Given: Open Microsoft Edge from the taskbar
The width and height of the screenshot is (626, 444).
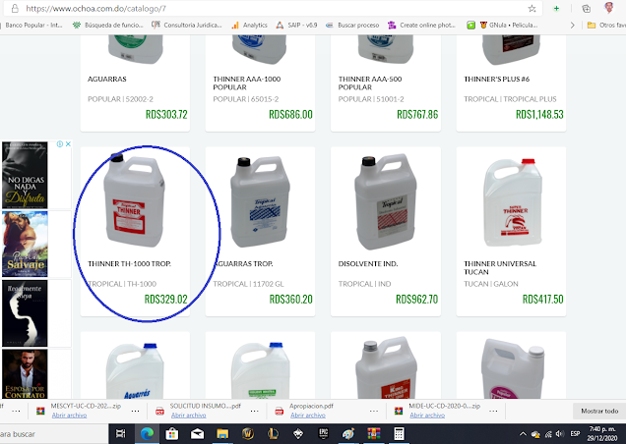Looking at the screenshot, I should 147,433.
